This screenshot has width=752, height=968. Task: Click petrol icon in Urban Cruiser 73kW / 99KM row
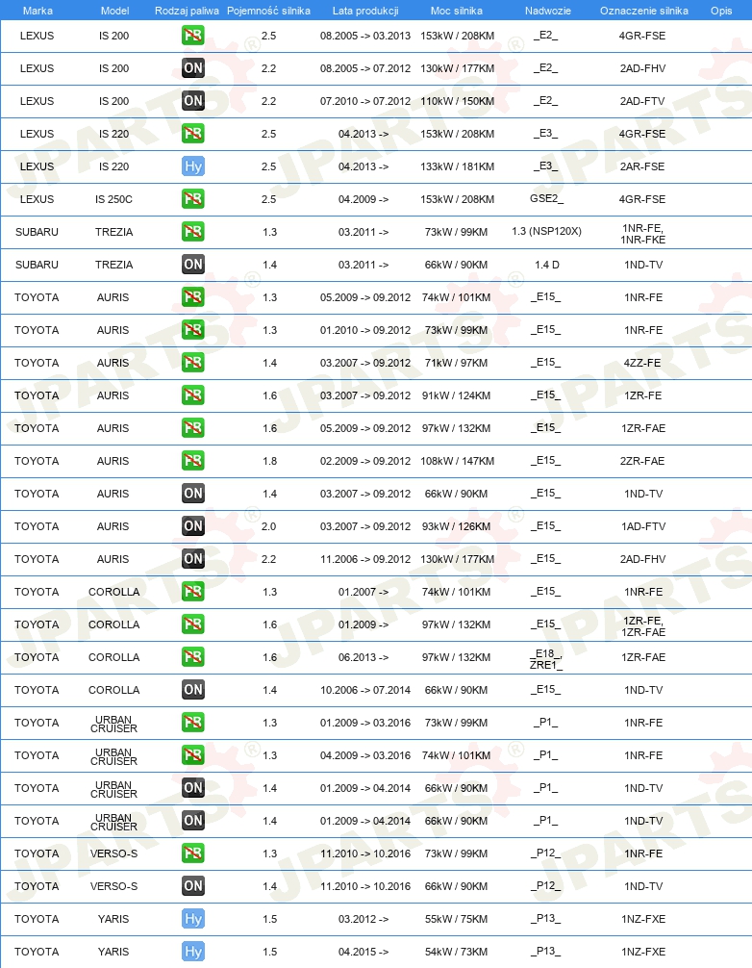point(193,723)
